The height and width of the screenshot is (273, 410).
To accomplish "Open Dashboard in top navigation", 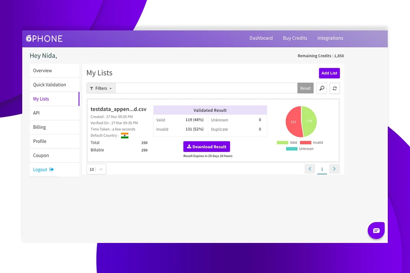I will coord(261,38).
